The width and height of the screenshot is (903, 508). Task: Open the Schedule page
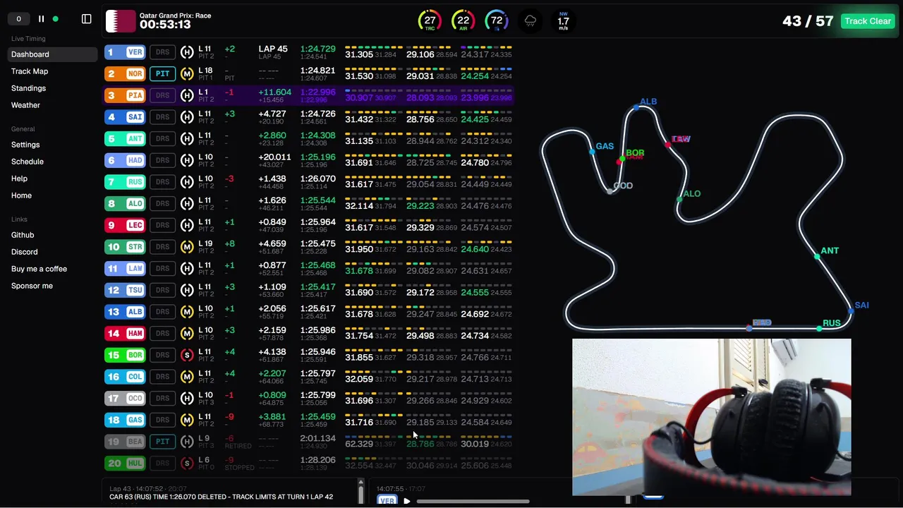click(x=28, y=162)
